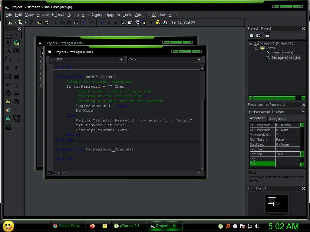Click the Text property value field

tap(288, 164)
